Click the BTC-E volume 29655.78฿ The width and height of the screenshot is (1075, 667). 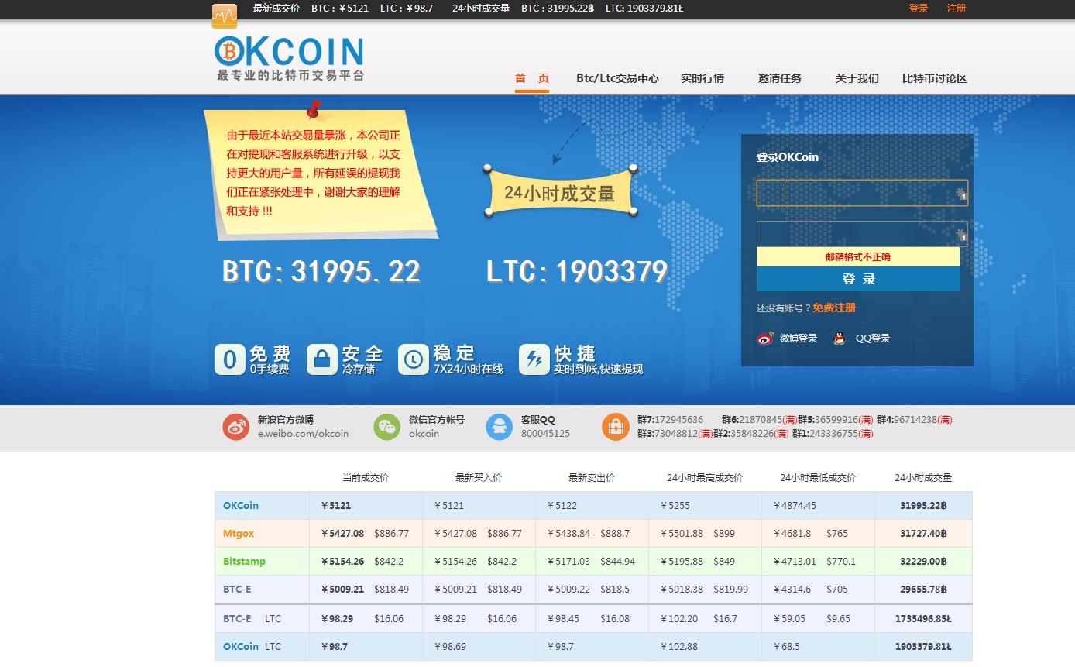925,590
